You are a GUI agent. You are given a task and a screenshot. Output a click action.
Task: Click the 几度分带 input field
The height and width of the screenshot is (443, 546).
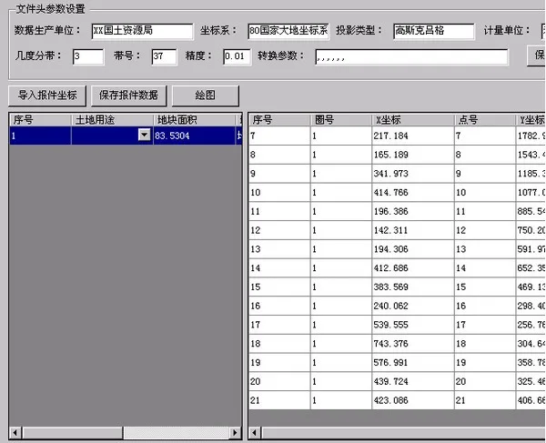pos(88,56)
